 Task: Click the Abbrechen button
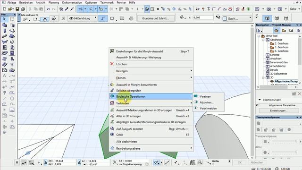[x=257, y=162]
